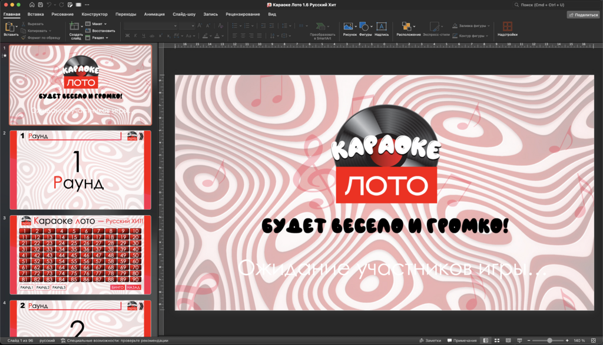Open the Вид tab
This screenshot has height=345, width=603.
(x=272, y=14)
